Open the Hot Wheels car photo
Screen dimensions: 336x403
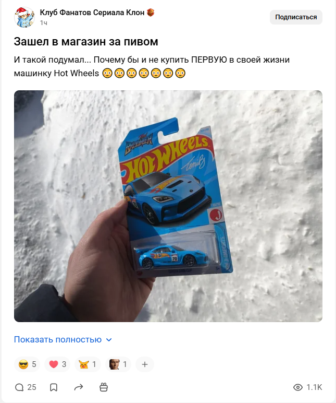coord(168,206)
